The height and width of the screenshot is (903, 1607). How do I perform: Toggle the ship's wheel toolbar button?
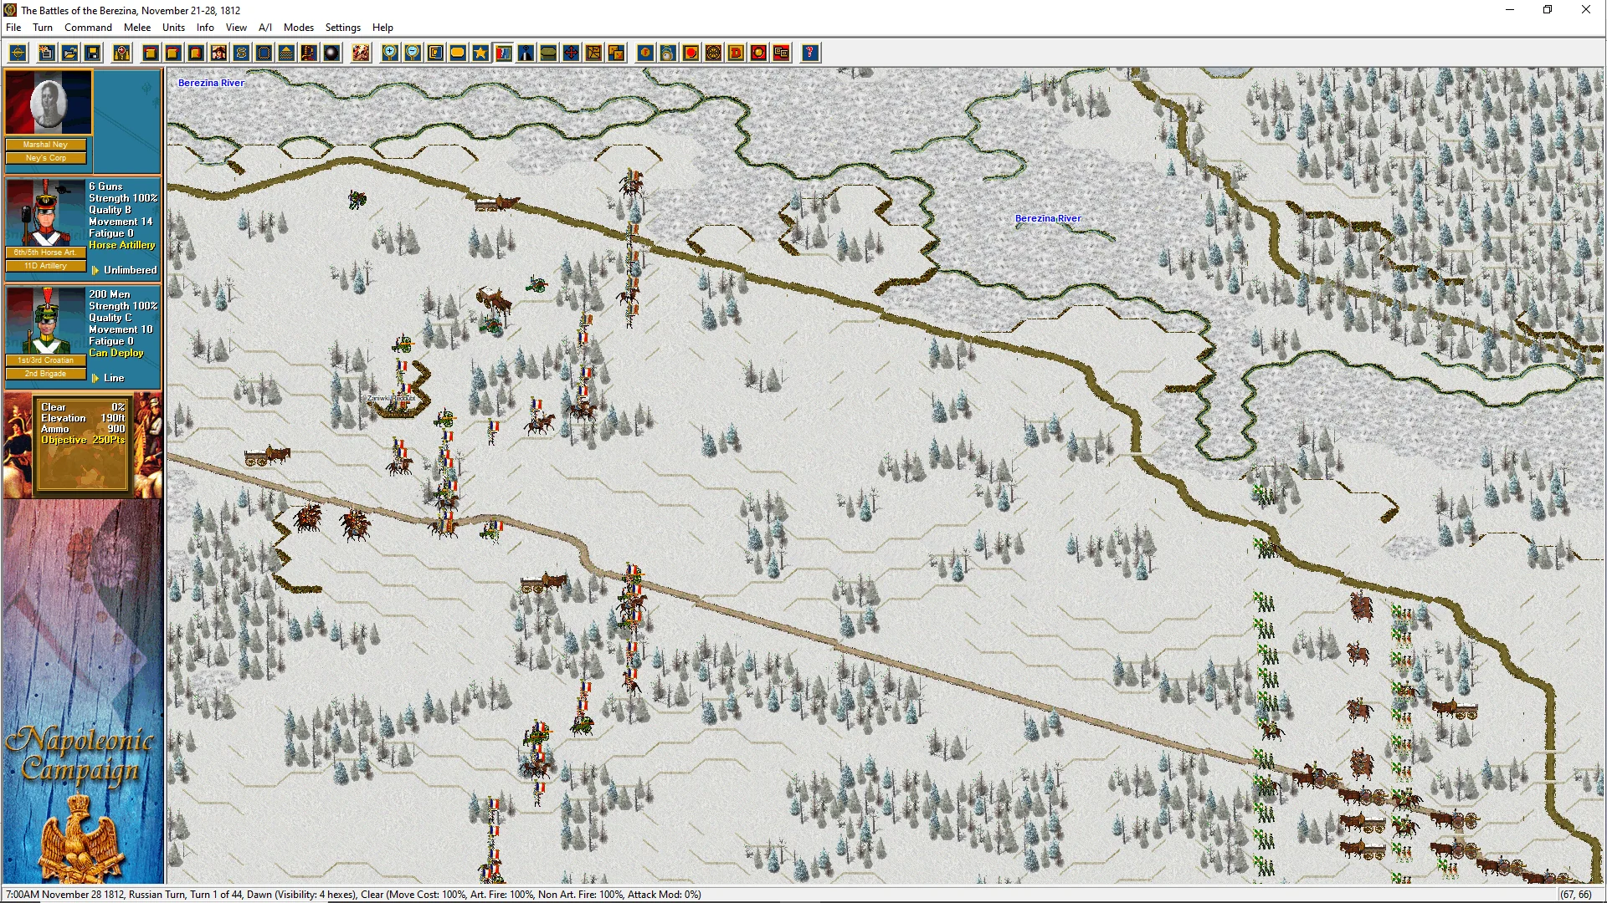click(x=713, y=54)
